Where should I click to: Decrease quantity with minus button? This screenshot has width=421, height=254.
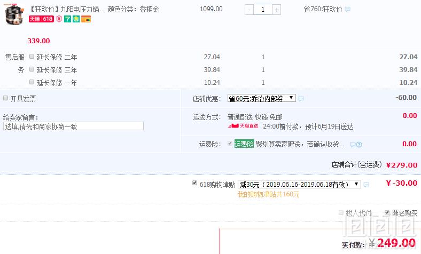pyautogui.click(x=249, y=10)
